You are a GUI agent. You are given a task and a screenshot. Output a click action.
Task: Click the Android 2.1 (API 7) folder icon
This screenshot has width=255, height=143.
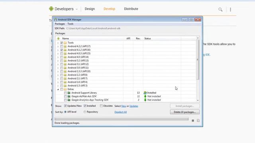coord(65,78)
